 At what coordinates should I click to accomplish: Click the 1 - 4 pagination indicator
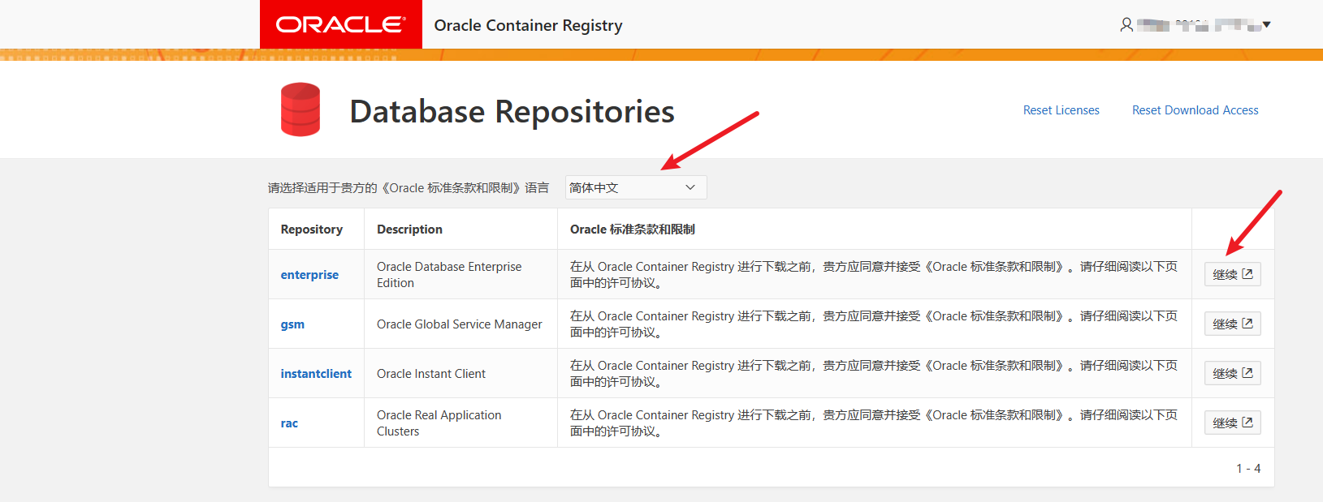pyautogui.click(x=1248, y=469)
